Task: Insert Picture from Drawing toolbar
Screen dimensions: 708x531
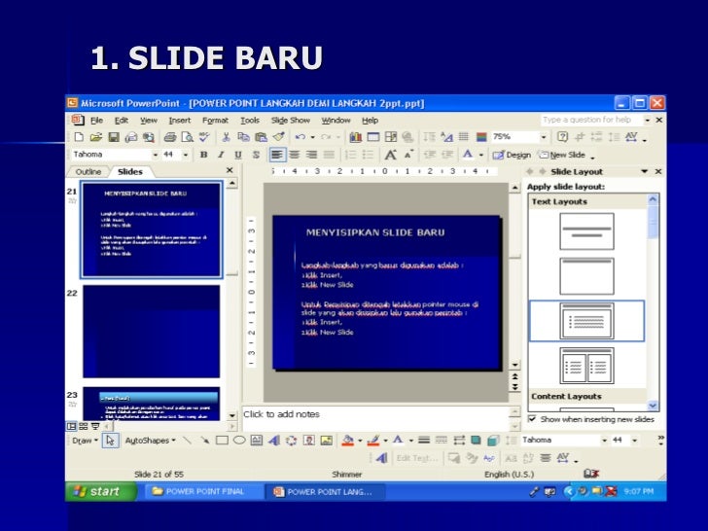Action: [327, 441]
